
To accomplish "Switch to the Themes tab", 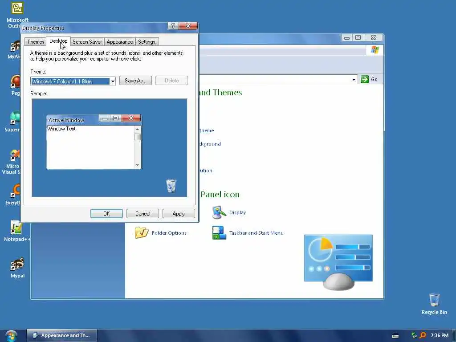I will click(x=36, y=42).
